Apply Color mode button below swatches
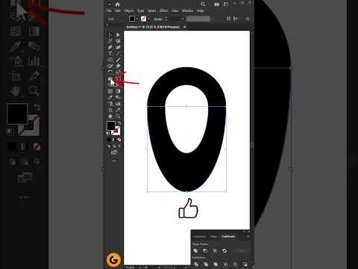358x269 pixels. pyautogui.click(x=109, y=140)
